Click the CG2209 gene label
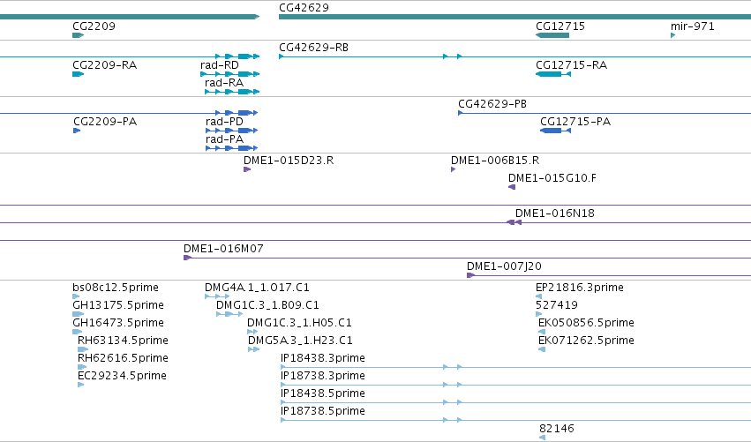The width and height of the screenshot is (751, 442). pyautogui.click(x=94, y=26)
